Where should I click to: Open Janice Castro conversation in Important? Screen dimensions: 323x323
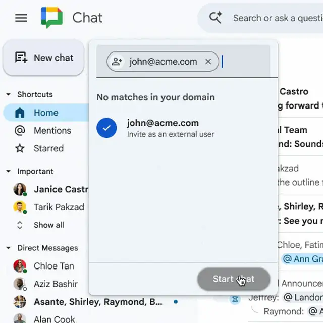tap(61, 189)
